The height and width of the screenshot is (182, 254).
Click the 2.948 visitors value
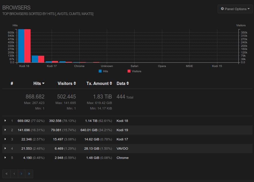pyautogui.click(x=59, y=158)
